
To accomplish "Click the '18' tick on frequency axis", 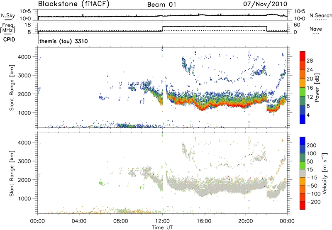I will 28,25.
